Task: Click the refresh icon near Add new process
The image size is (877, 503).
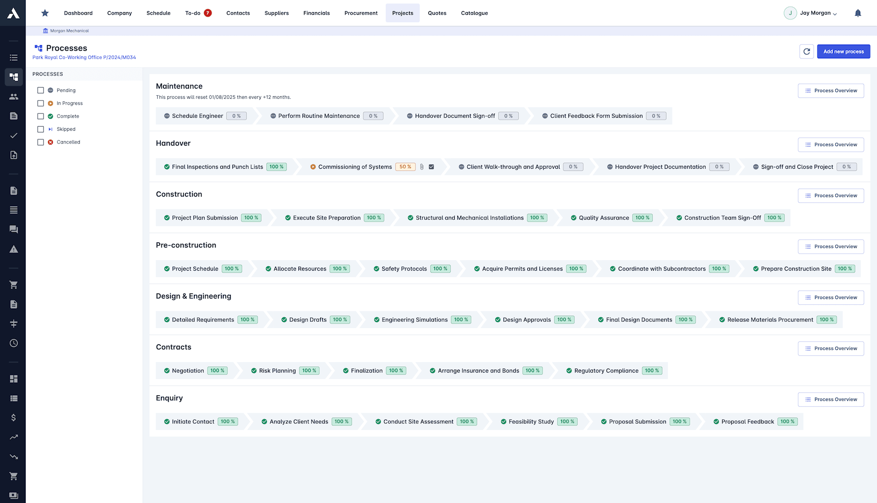Action: click(x=806, y=51)
